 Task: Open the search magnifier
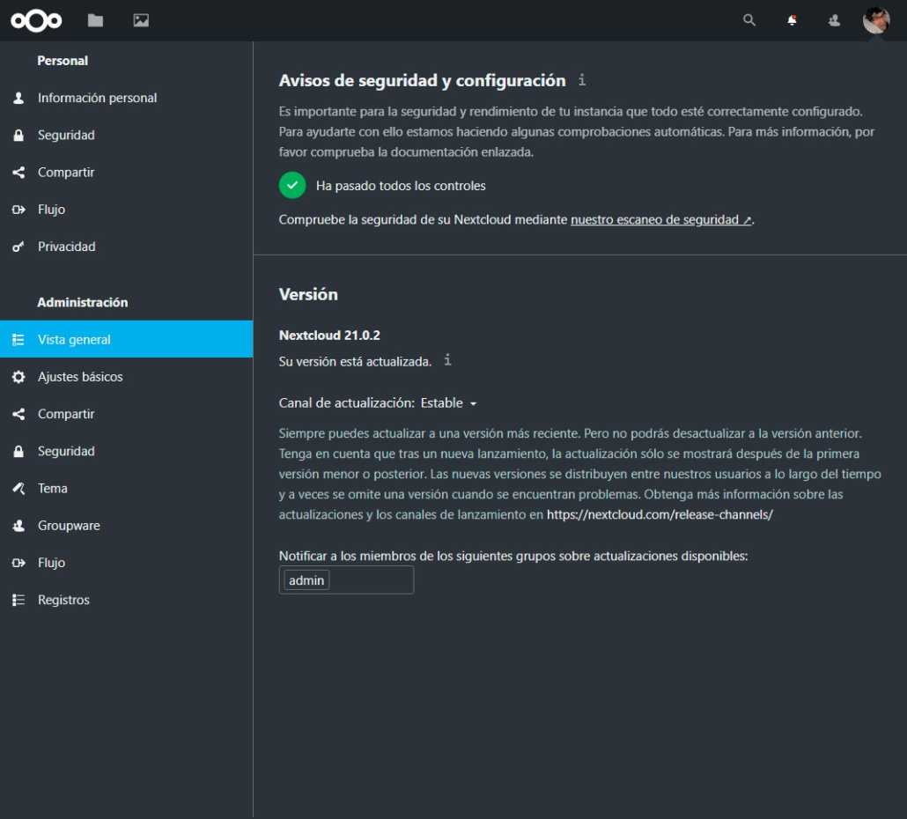(749, 19)
